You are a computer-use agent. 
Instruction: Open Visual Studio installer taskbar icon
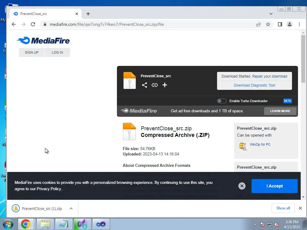coord(82,224)
